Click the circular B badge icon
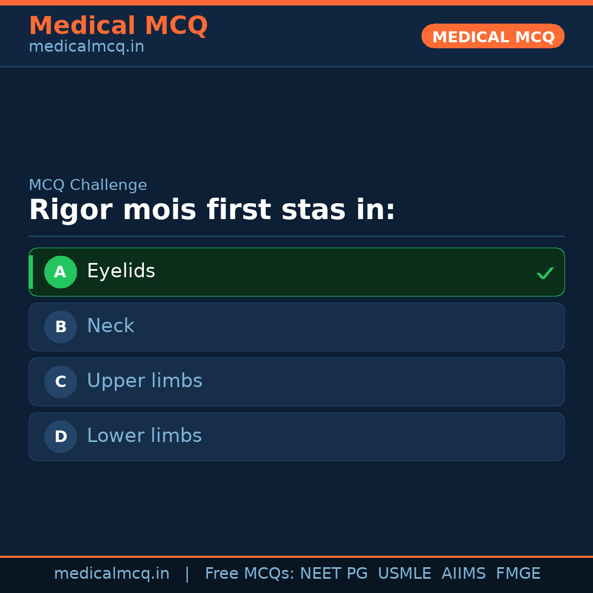The width and height of the screenshot is (593, 593). point(60,327)
